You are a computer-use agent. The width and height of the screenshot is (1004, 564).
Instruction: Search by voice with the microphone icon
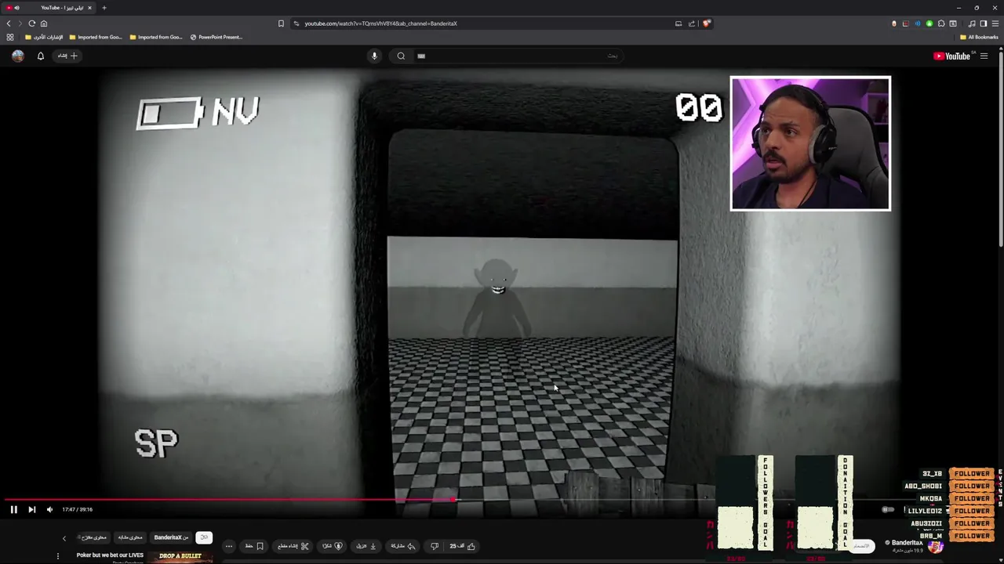[374, 56]
